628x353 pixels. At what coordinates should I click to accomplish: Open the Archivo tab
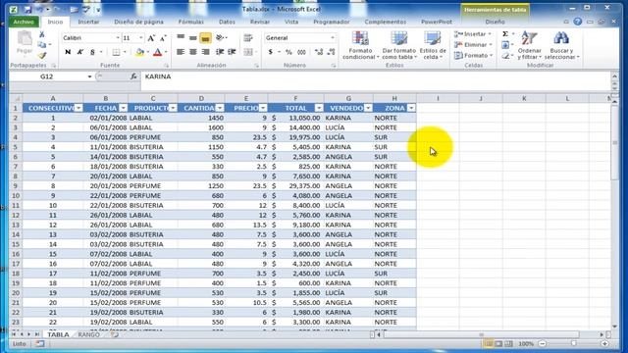(24, 22)
